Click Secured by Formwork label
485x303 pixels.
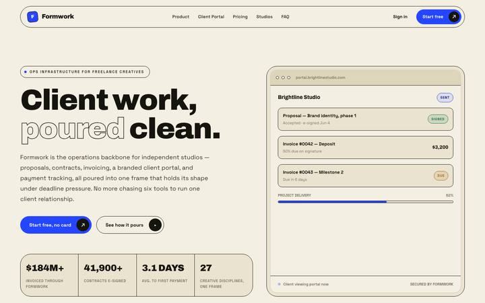[x=432, y=284]
